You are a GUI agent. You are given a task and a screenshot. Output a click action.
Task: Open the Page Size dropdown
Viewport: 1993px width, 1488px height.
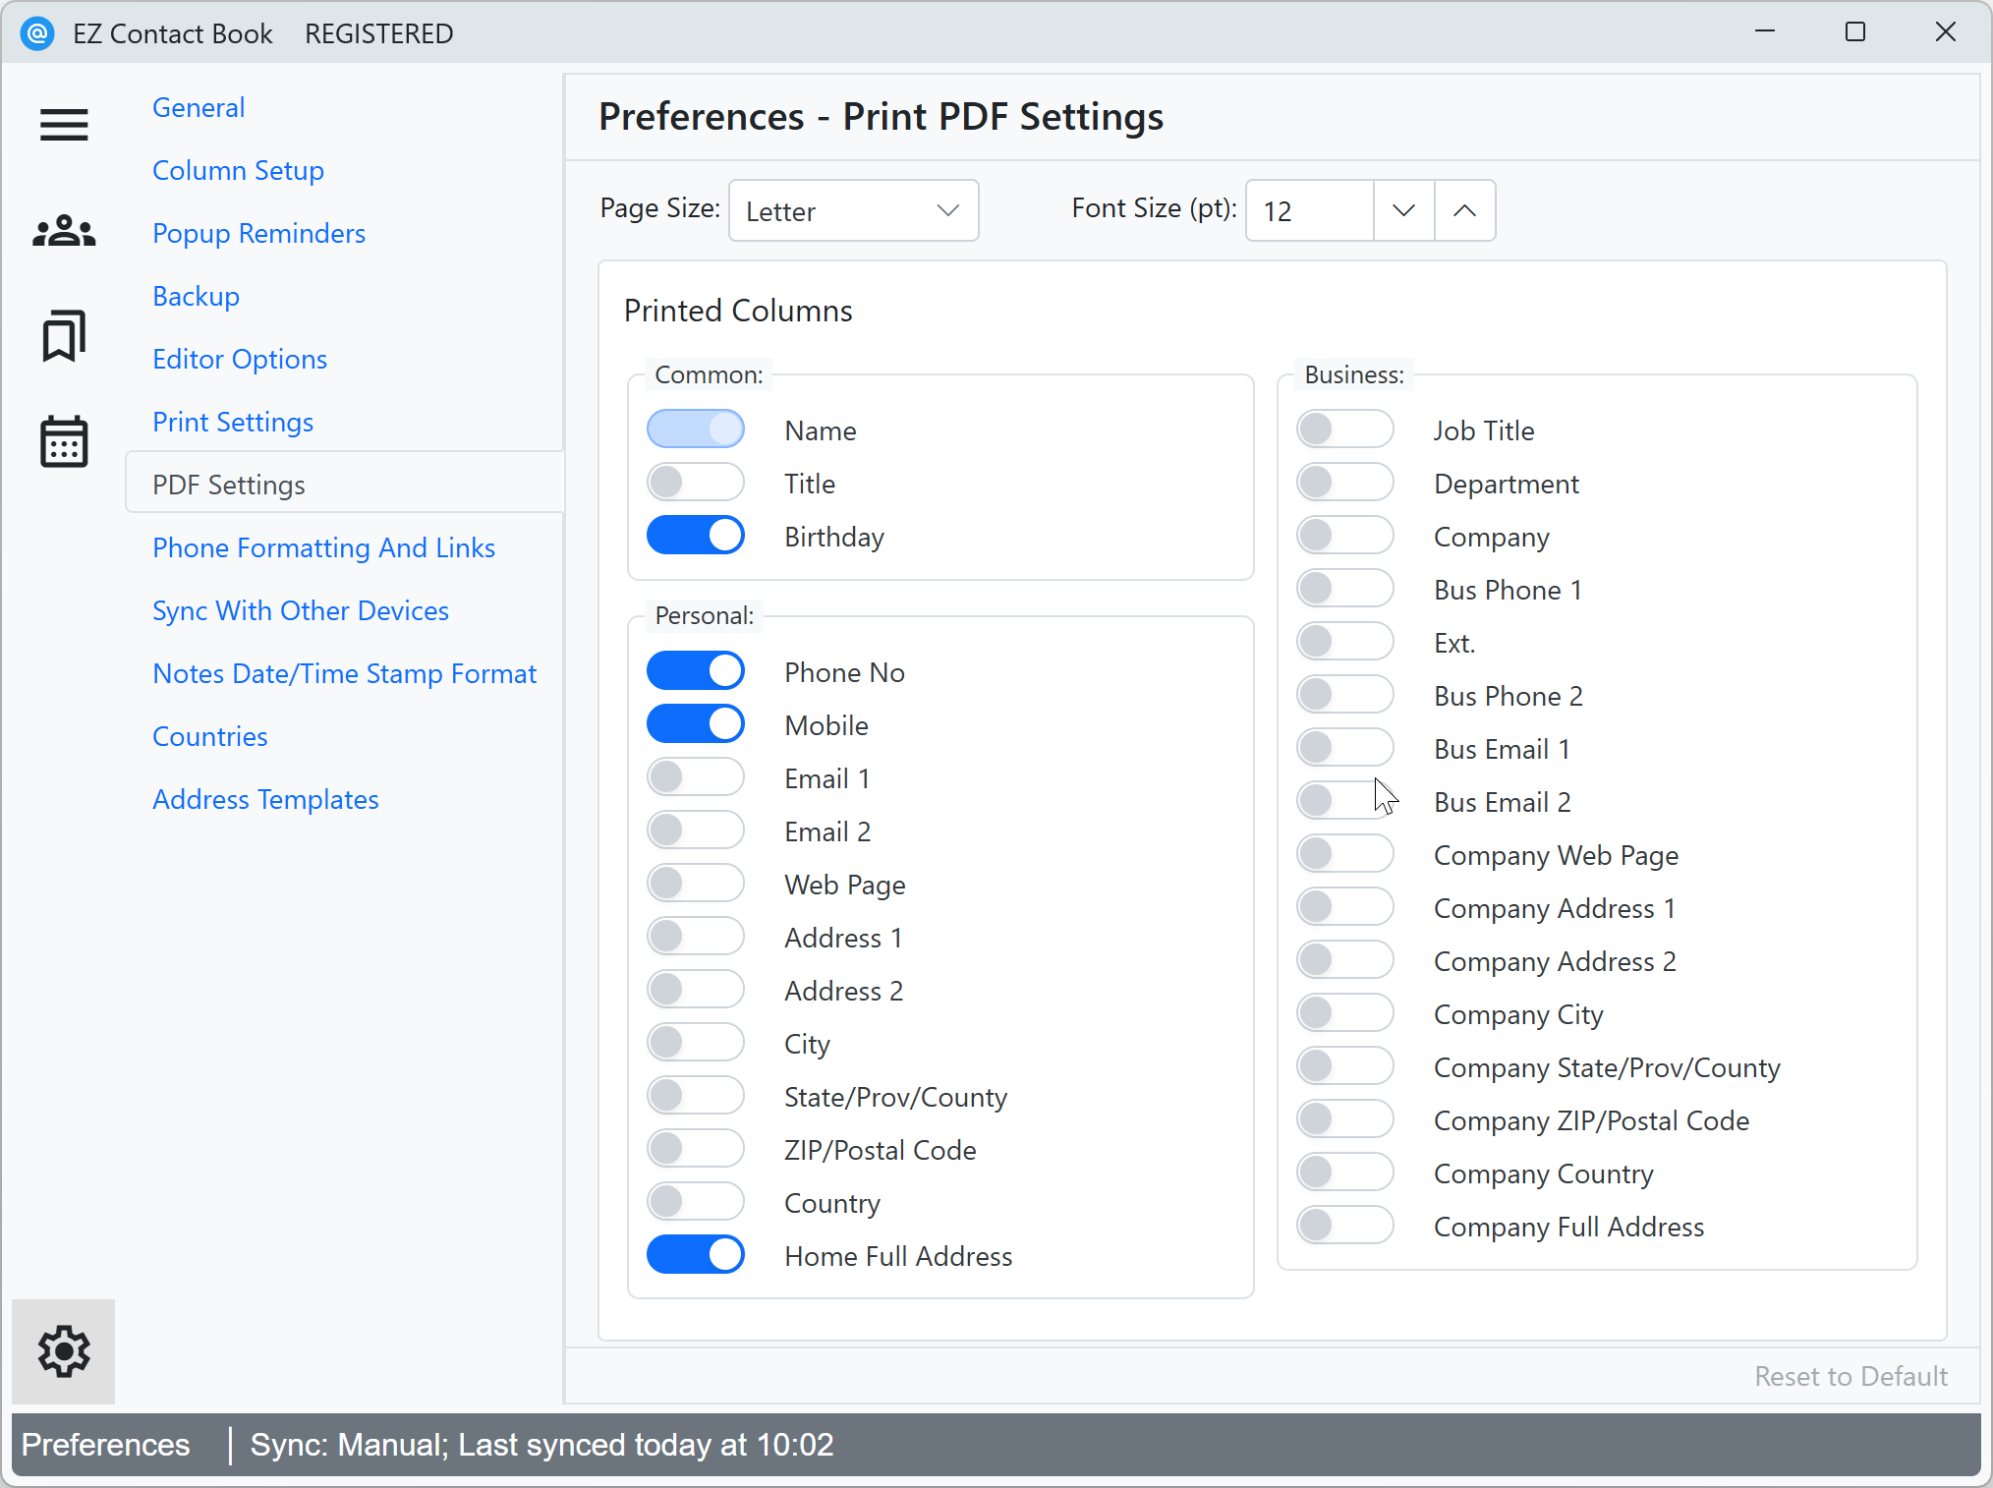click(x=853, y=210)
